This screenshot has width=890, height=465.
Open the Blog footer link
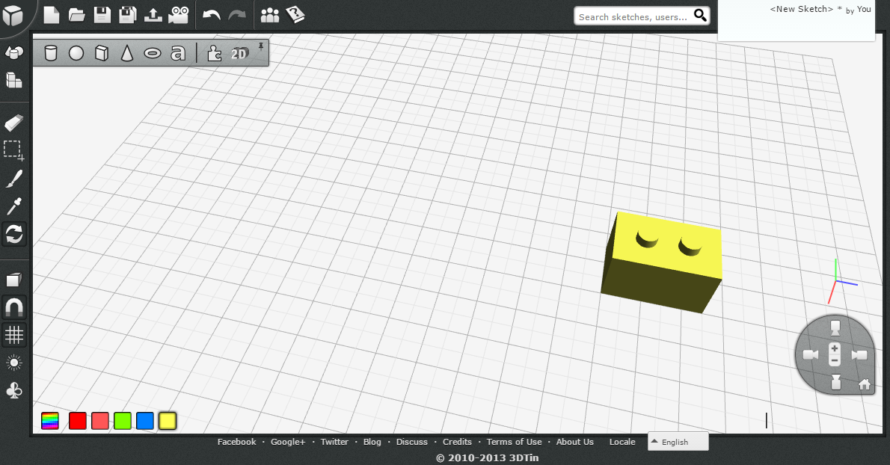pos(372,442)
